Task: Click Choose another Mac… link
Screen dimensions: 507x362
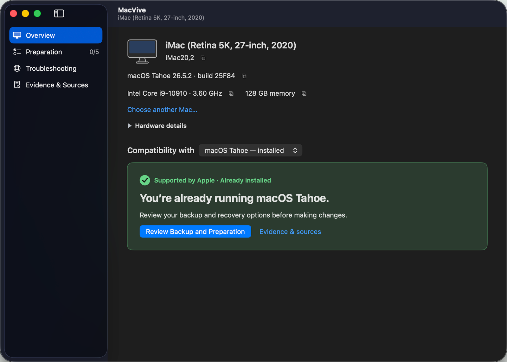Action: pos(162,110)
